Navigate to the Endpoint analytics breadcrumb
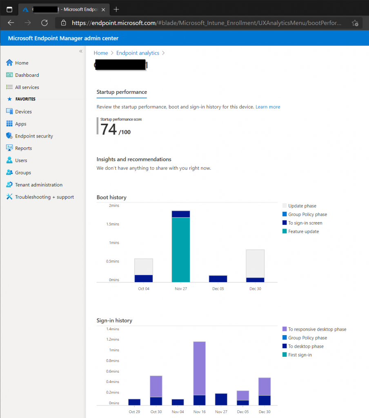The height and width of the screenshot is (418, 369). point(138,53)
